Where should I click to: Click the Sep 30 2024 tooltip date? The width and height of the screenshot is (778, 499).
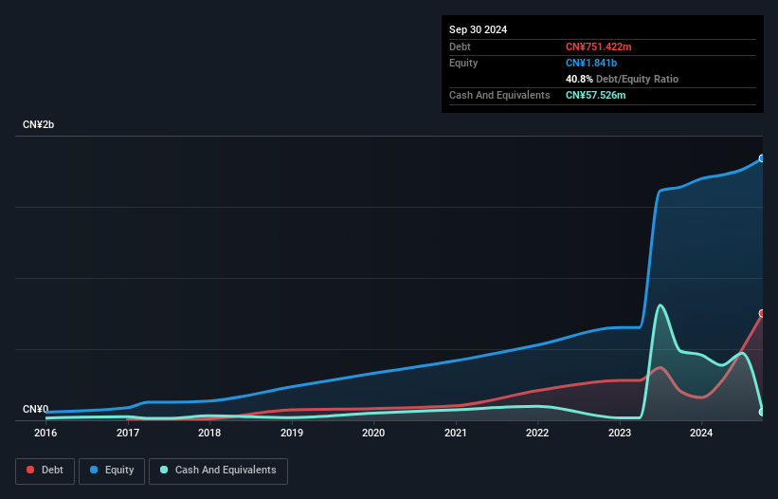[478, 29]
